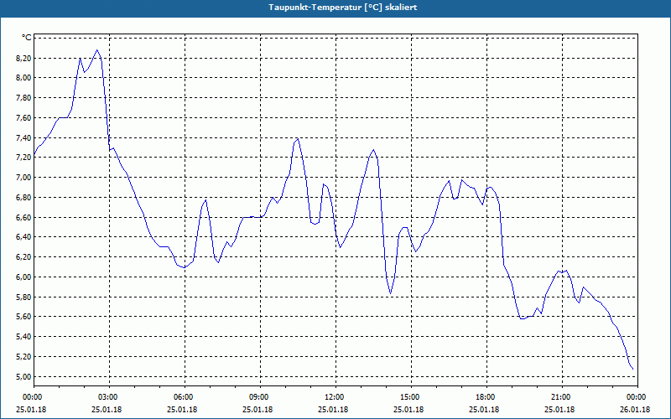Image resolution: width=671 pixels, height=419 pixels.
Task: Click the '06:00' time label
Action: tap(184, 397)
